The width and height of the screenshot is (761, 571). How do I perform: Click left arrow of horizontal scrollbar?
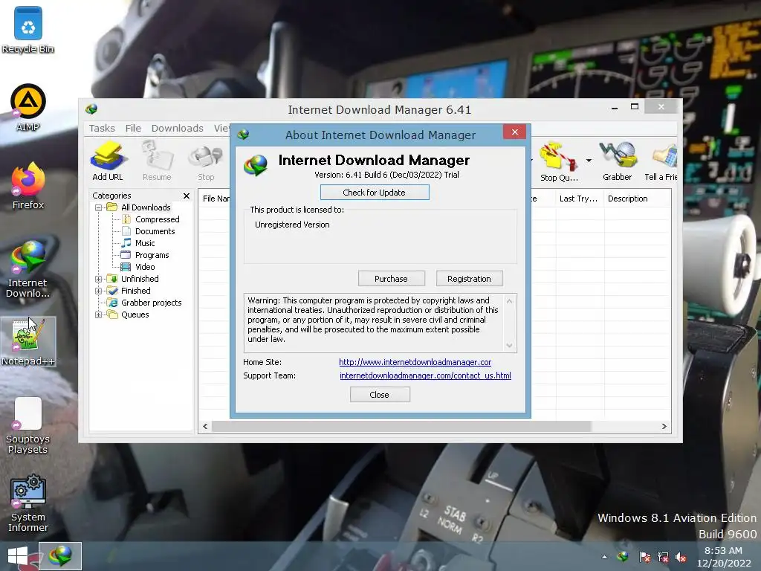[x=205, y=426]
